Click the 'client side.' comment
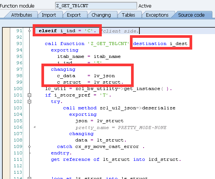Viewport: 215px width, 179px height. coord(120,31)
